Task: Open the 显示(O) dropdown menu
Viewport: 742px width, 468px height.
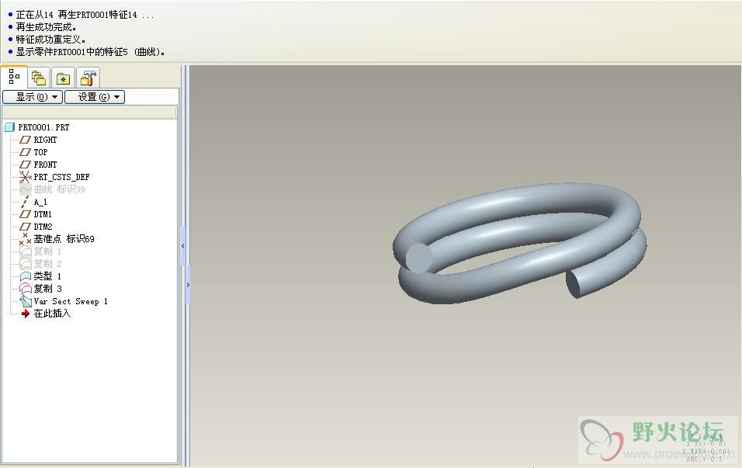Action: pyautogui.click(x=33, y=97)
